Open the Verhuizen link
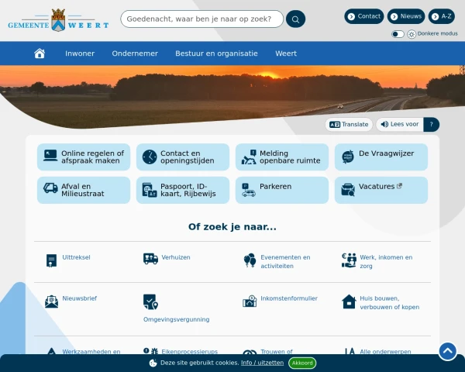 tap(176, 257)
